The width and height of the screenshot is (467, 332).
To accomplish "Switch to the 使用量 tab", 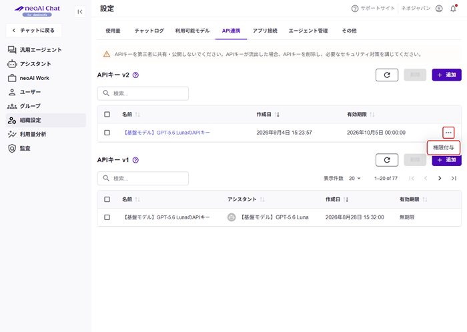I will pyautogui.click(x=113, y=31).
